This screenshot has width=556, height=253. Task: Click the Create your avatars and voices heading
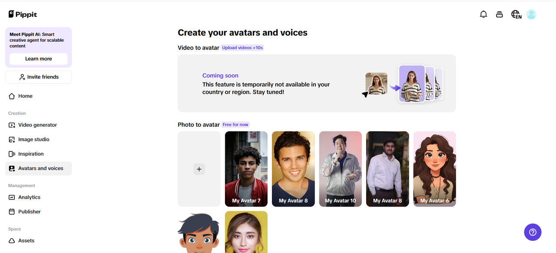[242, 33]
